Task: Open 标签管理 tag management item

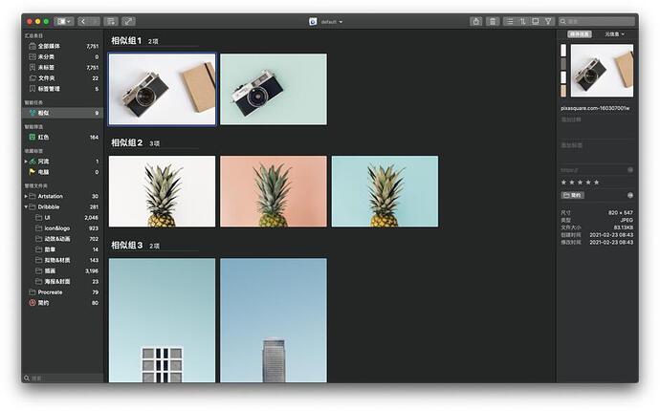Action: [48, 89]
